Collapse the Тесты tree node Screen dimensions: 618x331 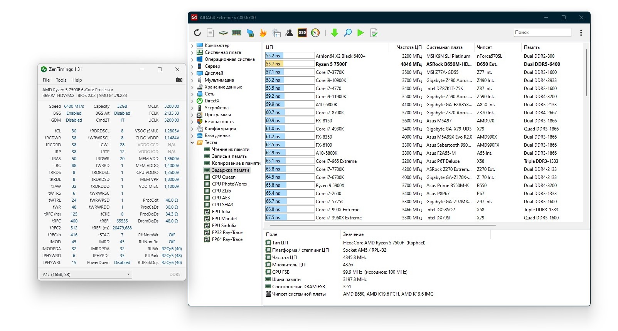192,143
